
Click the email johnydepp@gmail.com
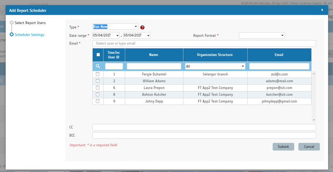[x=279, y=101]
